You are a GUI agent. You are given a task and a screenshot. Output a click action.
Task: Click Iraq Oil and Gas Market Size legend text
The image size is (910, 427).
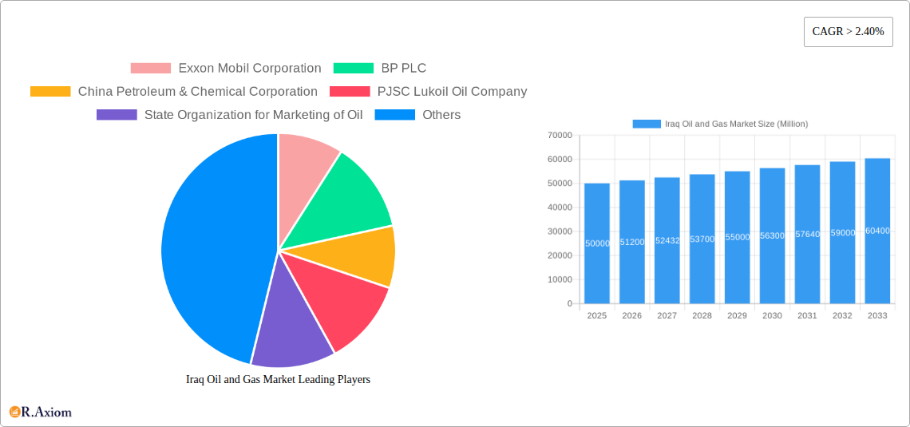click(737, 124)
